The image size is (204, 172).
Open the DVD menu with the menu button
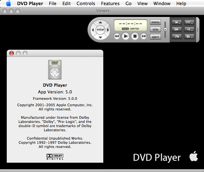click(x=155, y=22)
